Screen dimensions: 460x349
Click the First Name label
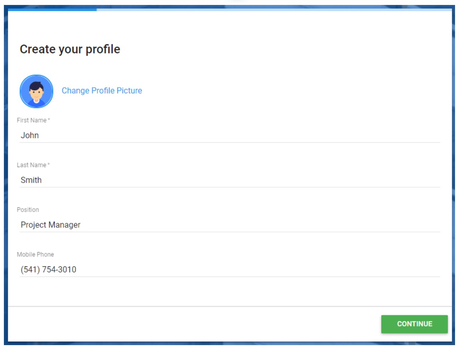(x=32, y=120)
